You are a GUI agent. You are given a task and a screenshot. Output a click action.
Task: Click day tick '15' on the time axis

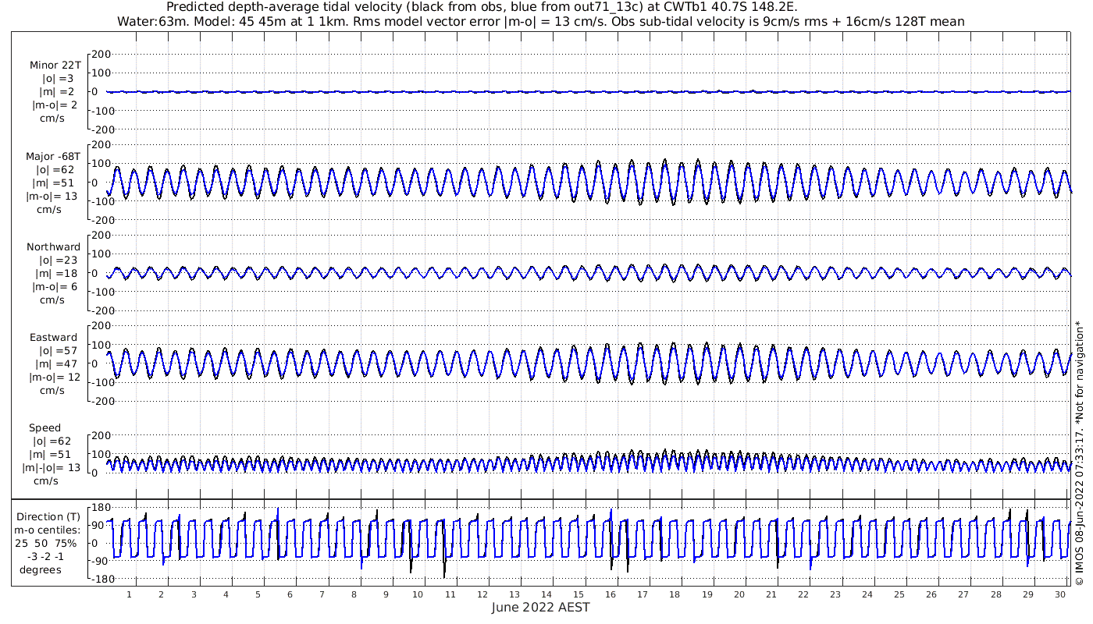click(579, 594)
